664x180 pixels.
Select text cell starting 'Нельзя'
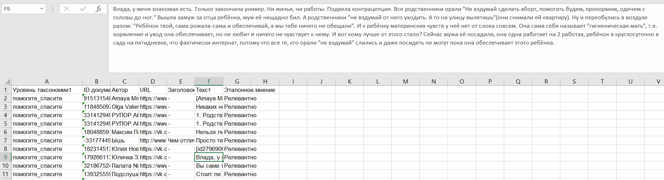tap(209, 132)
